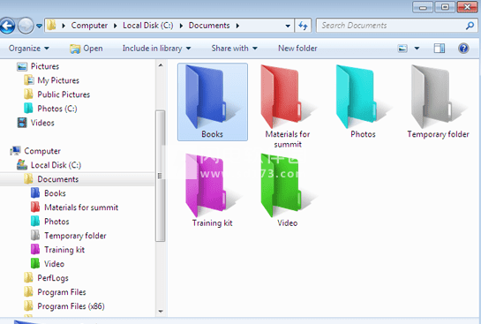This screenshot has height=324, width=481.
Task: Click the Books folder name label
Action: tap(212, 134)
